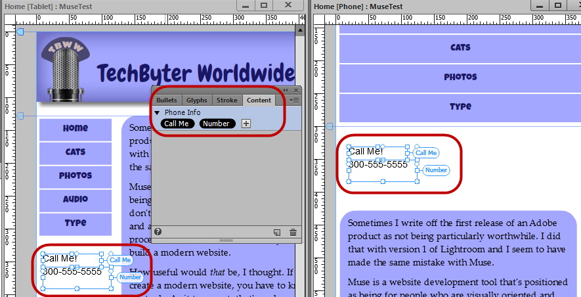The height and width of the screenshot is (297, 581).
Task: Select the Content tab
Action: coord(259,100)
